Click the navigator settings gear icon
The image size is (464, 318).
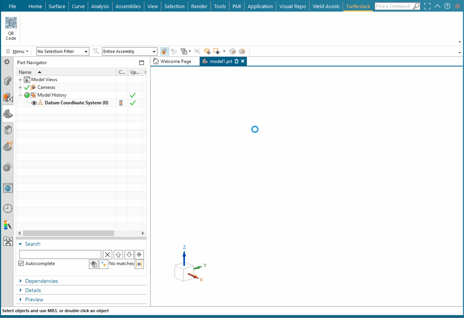(7, 62)
